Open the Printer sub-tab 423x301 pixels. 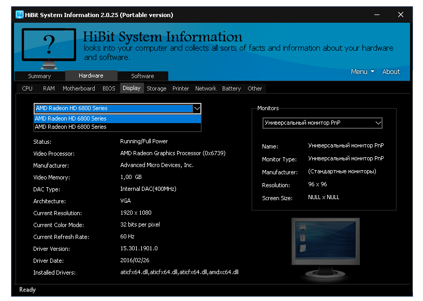pos(181,88)
